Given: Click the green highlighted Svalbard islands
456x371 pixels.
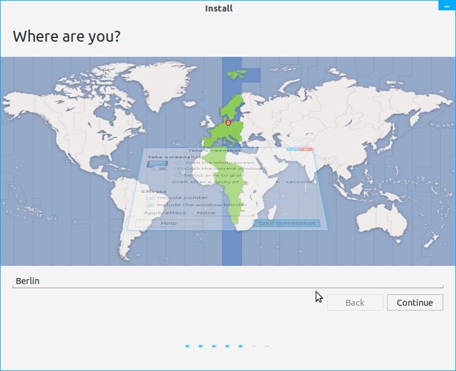Looking at the screenshot, I should pyautogui.click(x=236, y=75).
